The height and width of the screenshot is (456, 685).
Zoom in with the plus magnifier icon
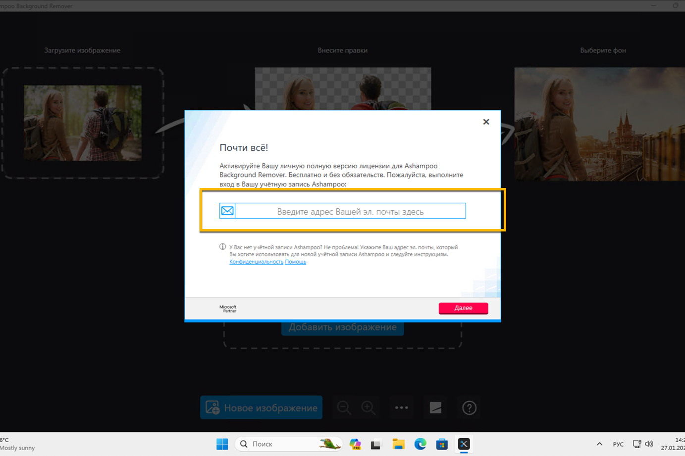pos(369,408)
